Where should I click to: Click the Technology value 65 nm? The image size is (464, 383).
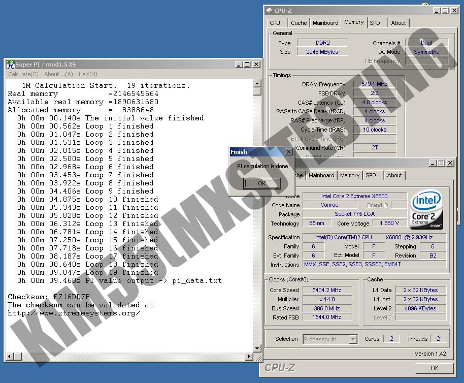317,223
